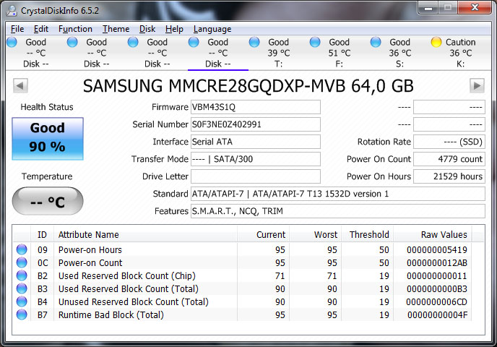Select the Power-on Hours attribute name
497x347 pixels.
pyautogui.click(x=90, y=250)
